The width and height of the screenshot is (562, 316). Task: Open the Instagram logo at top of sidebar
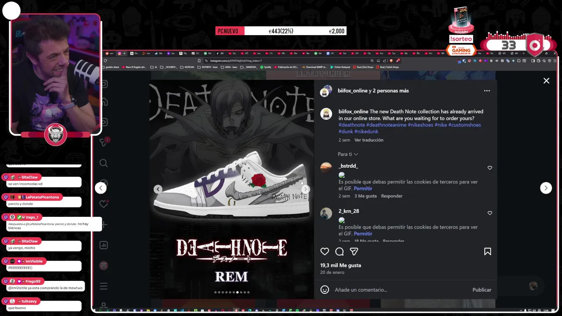[x=104, y=83]
